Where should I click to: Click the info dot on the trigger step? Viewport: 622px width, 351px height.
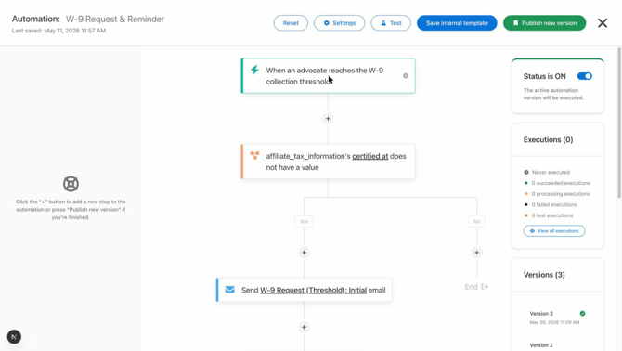(x=406, y=76)
